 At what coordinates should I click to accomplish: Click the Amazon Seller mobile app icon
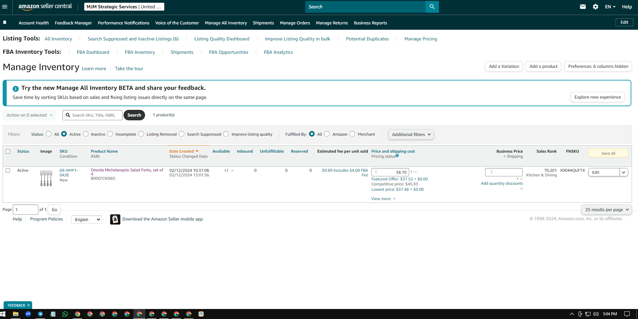[x=115, y=219]
